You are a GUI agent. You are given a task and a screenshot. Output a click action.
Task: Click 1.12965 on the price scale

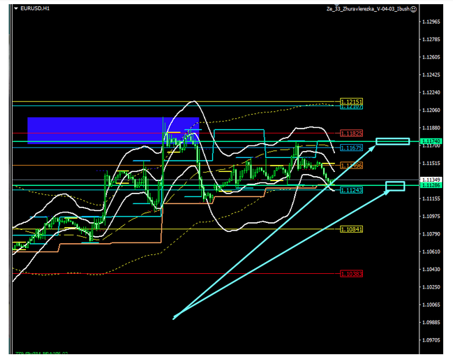pos(431,21)
